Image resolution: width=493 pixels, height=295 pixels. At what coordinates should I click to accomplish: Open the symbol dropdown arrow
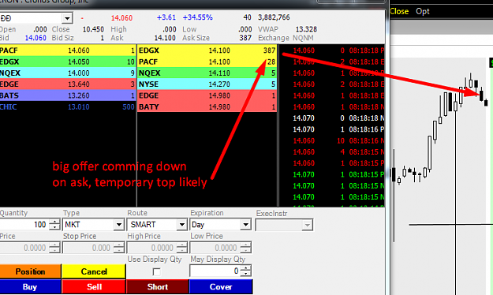tap(67, 18)
